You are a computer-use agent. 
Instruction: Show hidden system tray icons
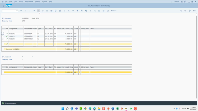coord(174,109)
